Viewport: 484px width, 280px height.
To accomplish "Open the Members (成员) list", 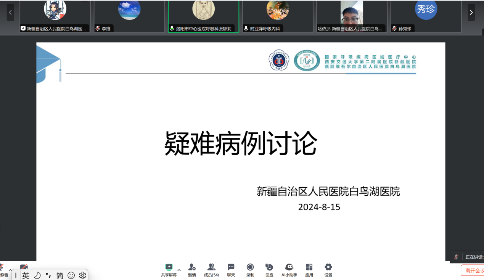I will 211,267.
